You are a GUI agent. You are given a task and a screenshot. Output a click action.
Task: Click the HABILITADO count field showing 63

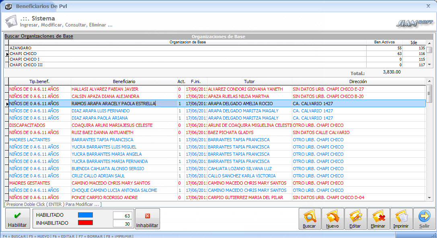[x=123, y=216]
